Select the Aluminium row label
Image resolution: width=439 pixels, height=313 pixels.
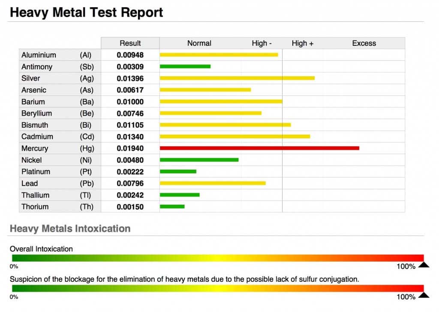pos(39,55)
